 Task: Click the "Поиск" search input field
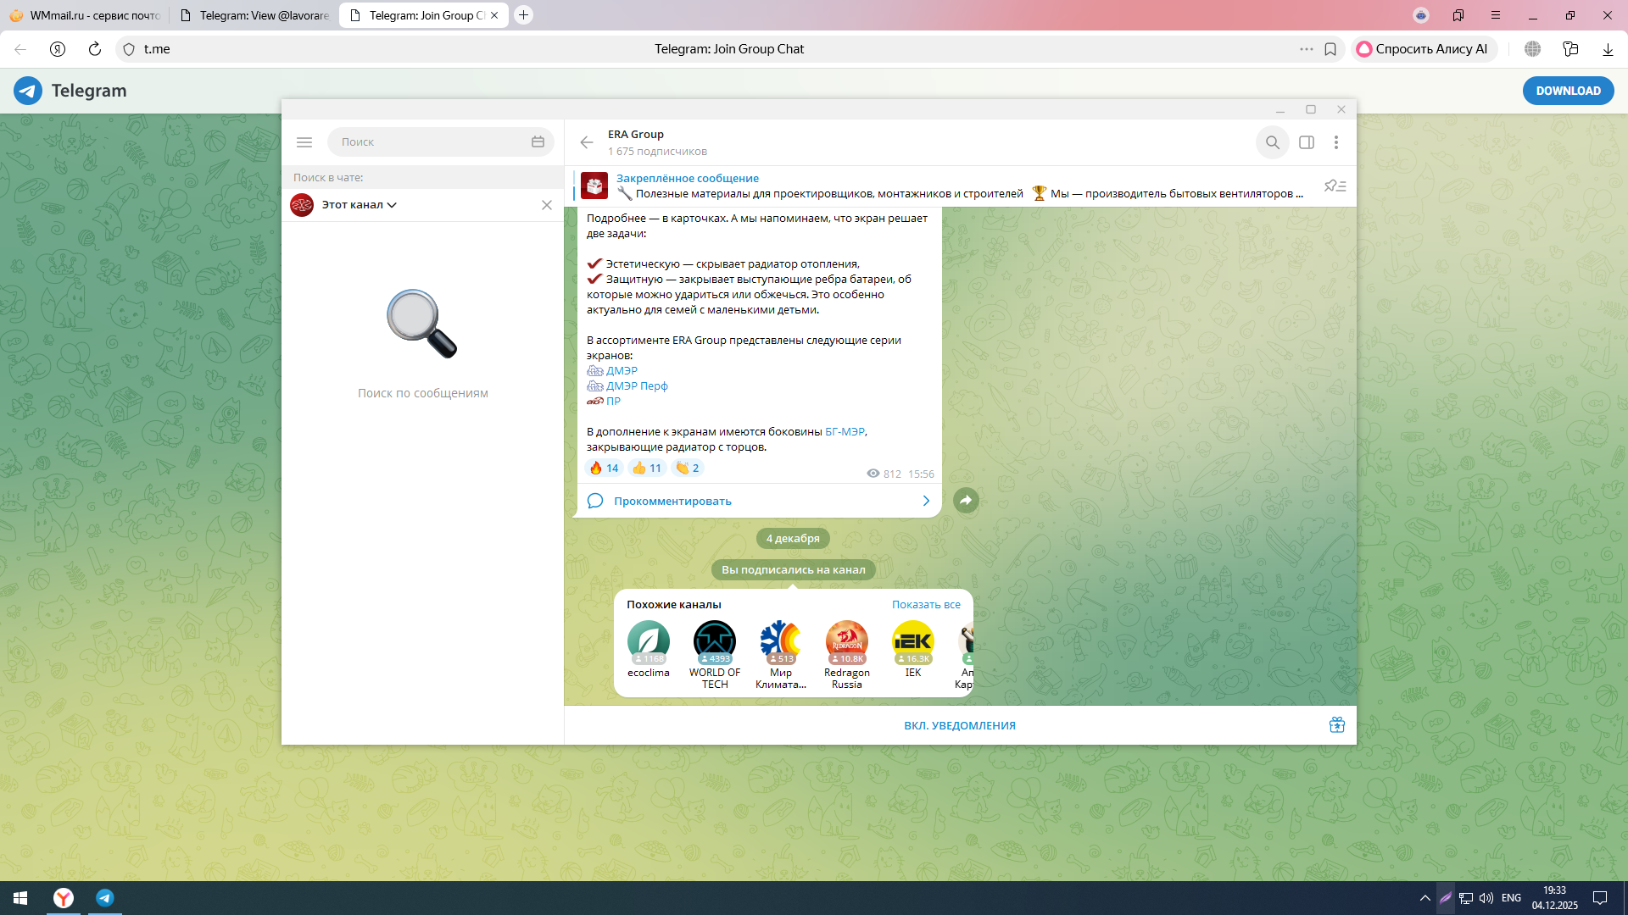coord(428,142)
